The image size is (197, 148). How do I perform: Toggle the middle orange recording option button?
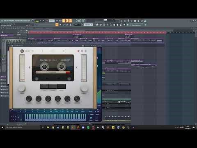tap(67, 21)
